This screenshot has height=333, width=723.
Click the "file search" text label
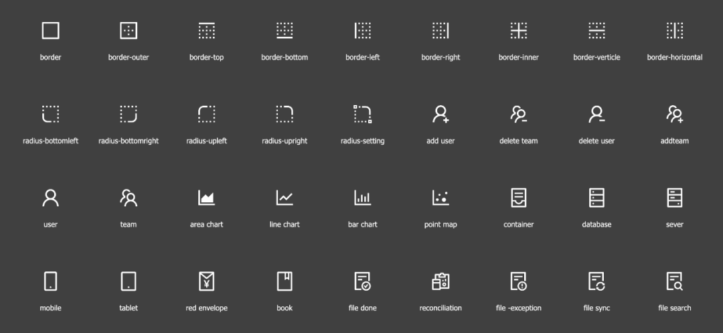point(675,308)
